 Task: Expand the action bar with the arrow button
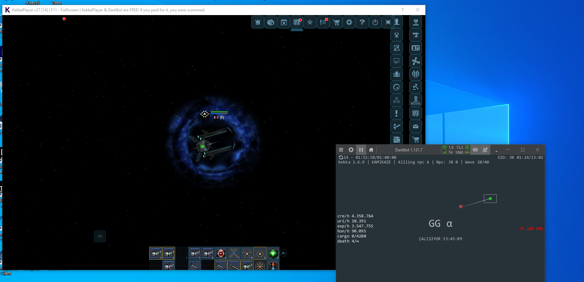(x=283, y=253)
